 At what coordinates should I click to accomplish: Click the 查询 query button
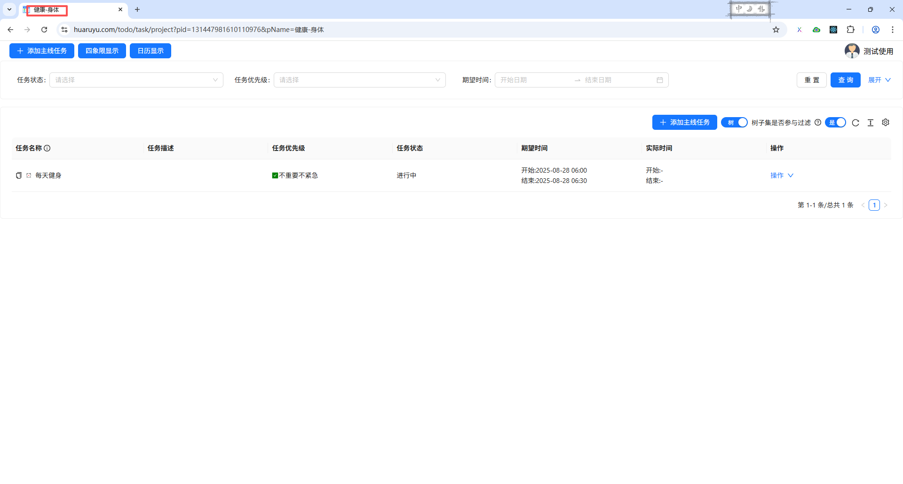(845, 80)
